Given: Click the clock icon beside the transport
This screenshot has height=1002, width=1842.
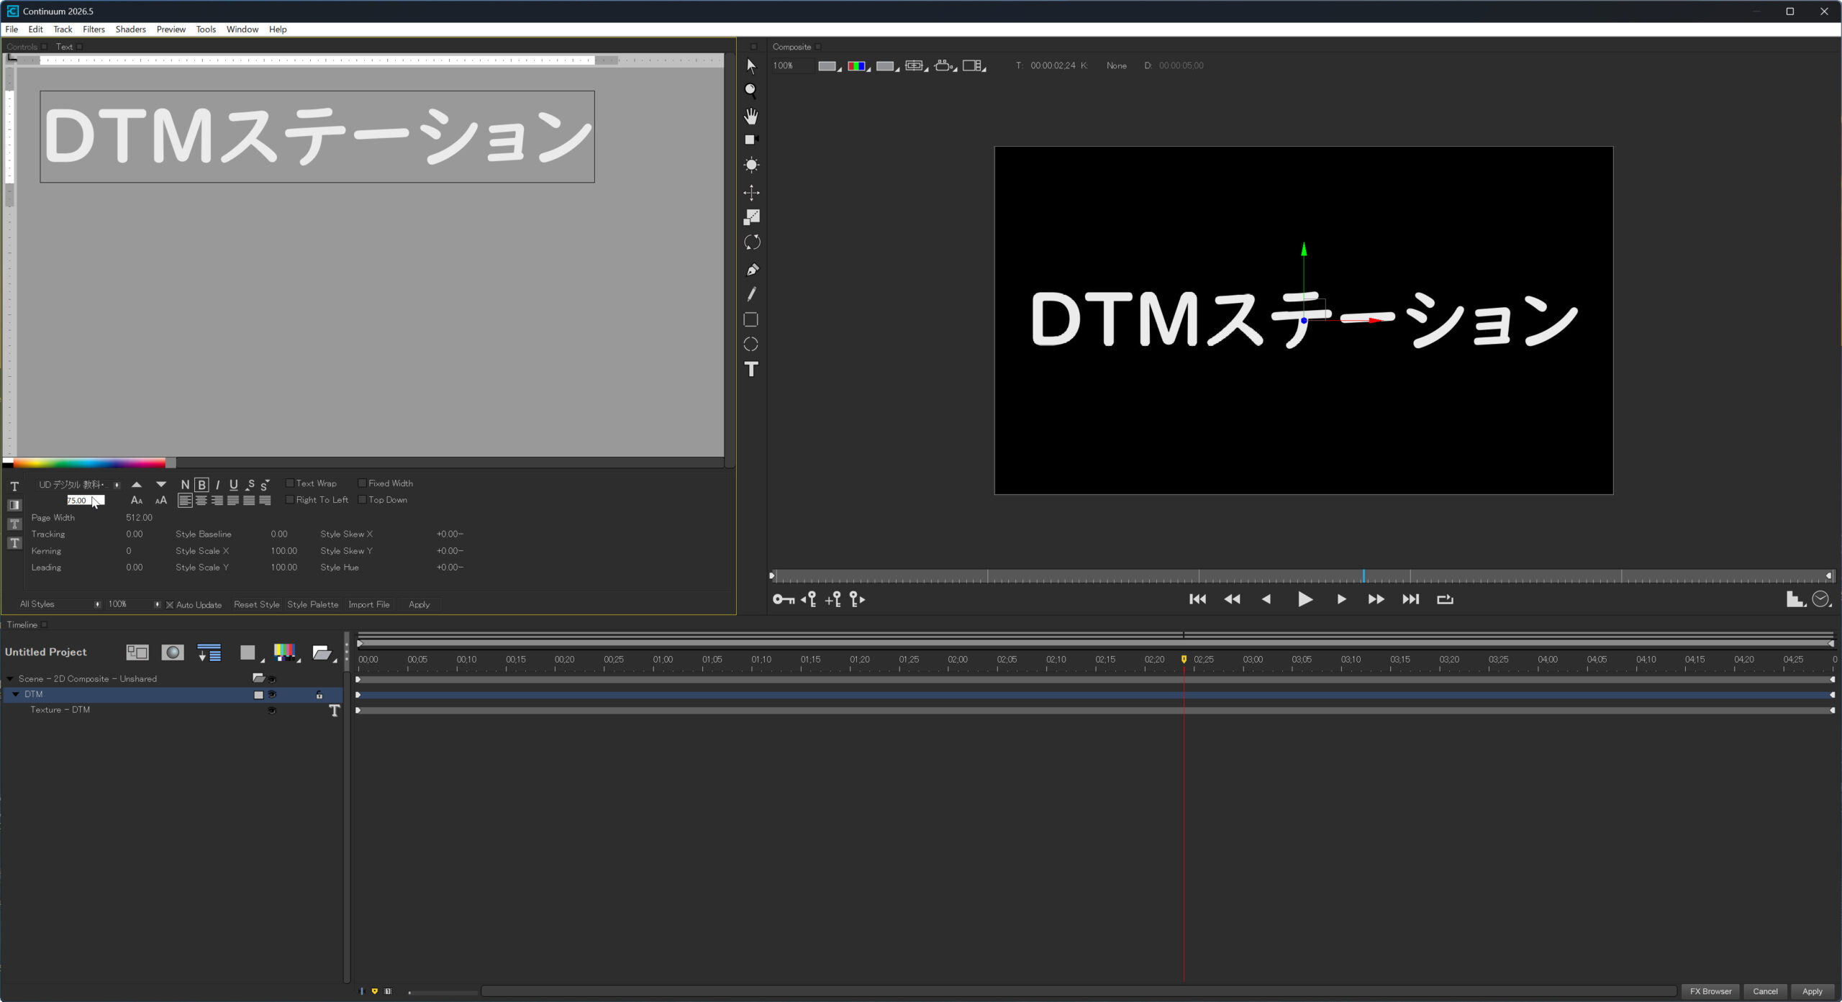Looking at the screenshot, I should pyautogui.click(x=1820, y=599).
